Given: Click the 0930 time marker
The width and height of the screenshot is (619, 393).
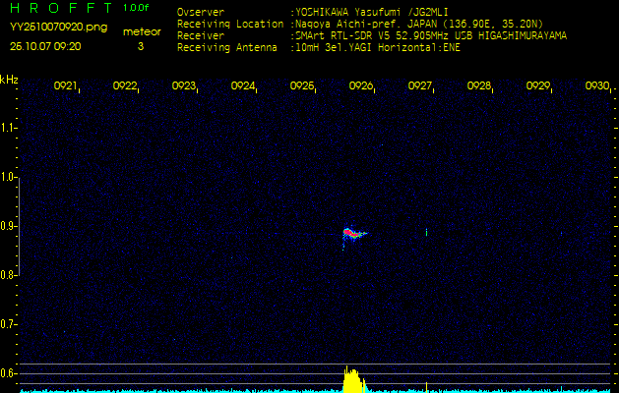Looking at the screenshot, I should [597, 85].
